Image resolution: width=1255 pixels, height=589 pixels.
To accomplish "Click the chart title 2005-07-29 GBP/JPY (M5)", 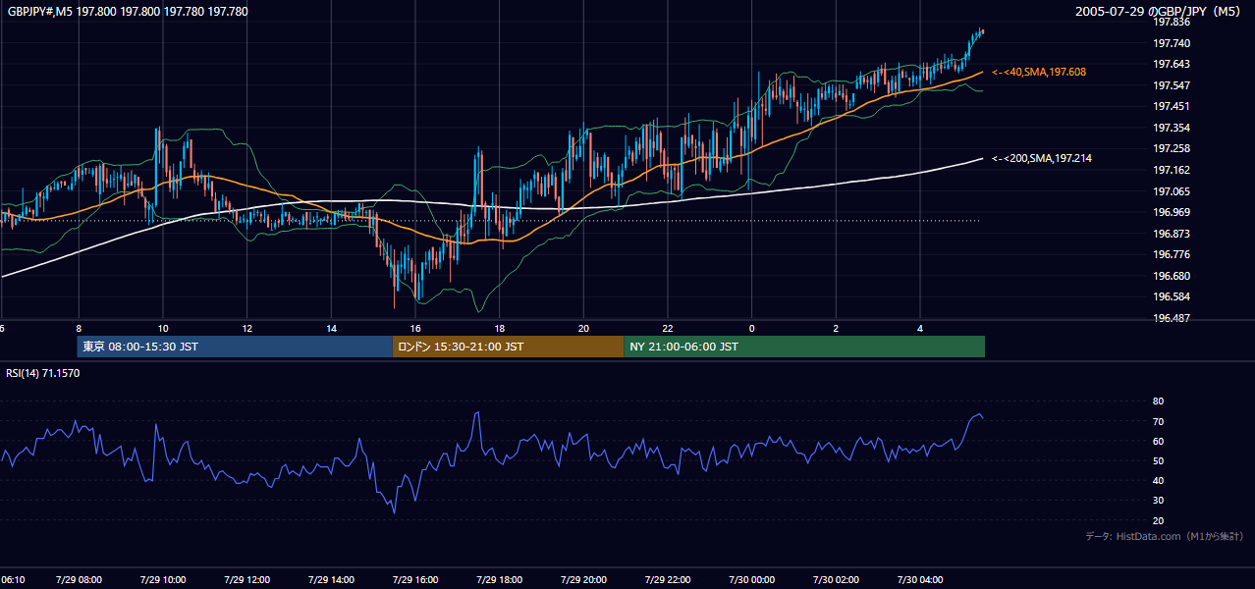I will pyautogui.click(x=1160, y=12).
